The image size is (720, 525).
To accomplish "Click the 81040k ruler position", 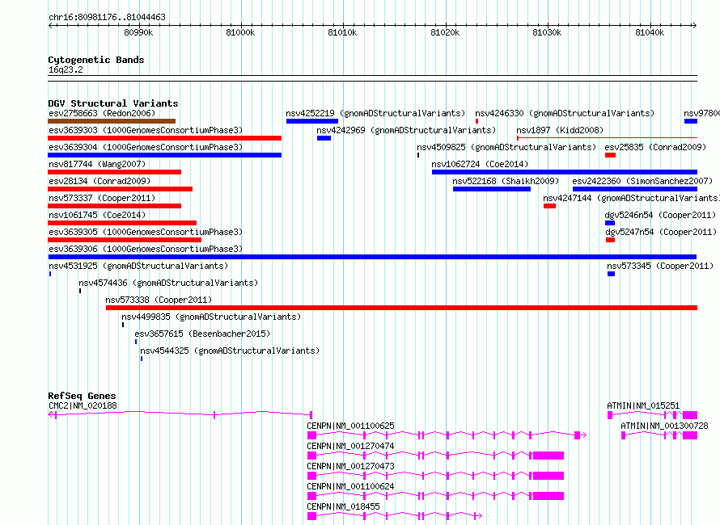I will click(650, 32).
